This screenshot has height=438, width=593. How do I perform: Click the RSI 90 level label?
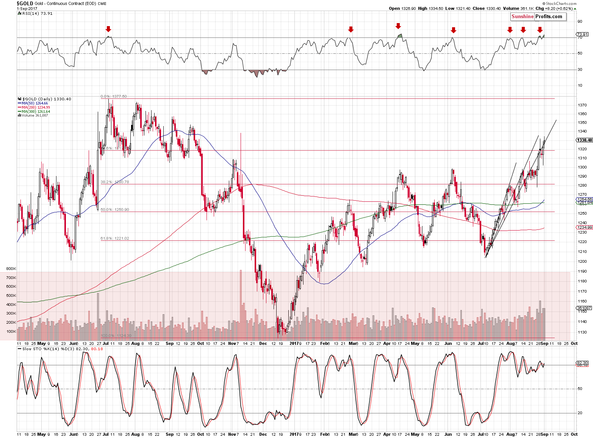580,22
